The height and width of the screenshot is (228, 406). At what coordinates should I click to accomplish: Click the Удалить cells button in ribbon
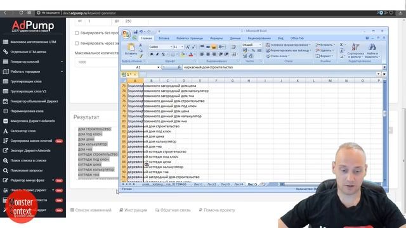(x=324, y=51)
